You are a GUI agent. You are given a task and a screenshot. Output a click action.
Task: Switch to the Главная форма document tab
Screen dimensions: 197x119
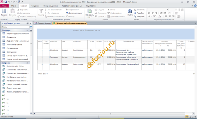point(43,23)
